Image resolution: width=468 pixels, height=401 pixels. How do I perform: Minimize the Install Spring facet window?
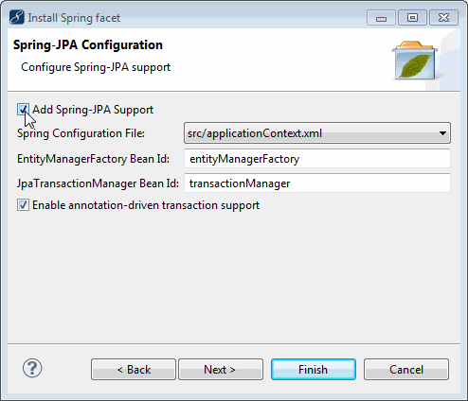pyautogui.click(x=381, y=17)
